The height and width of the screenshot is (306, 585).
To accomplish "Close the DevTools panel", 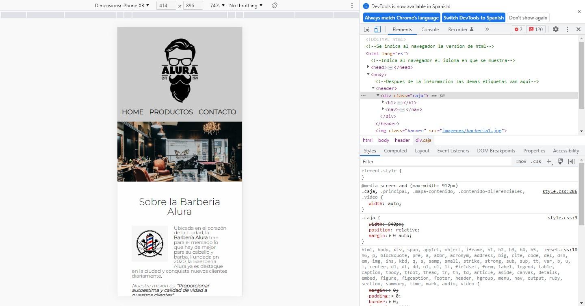I will click(x=578, y=30).
